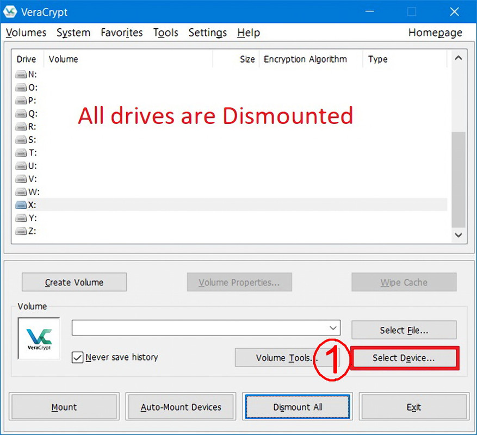This screenshot has width=477, height=435.
Task: Open the Tools menu
Action: click(x=165, y=33)
